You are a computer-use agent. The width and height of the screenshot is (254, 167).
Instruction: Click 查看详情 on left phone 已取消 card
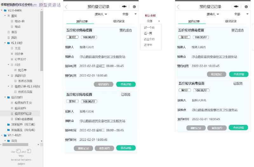[x=126, y=148]
